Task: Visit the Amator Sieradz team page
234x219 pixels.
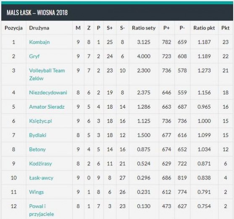Action: (x=47, y=107)
